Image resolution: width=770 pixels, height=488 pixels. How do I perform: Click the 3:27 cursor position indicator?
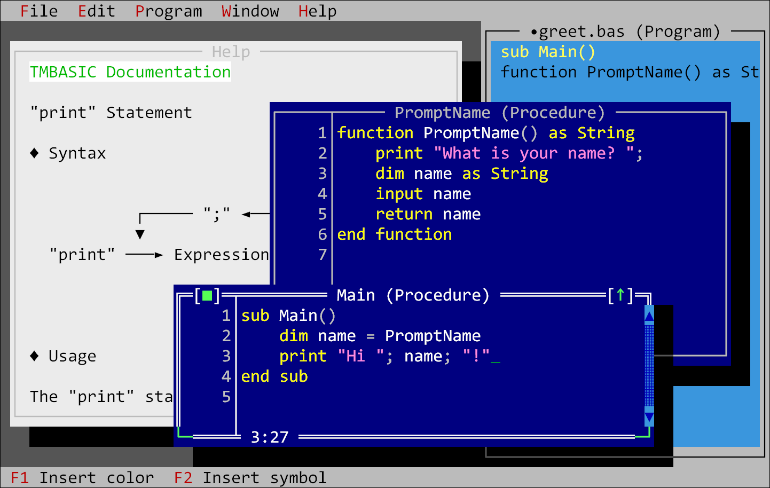click(x=270, y=437)
